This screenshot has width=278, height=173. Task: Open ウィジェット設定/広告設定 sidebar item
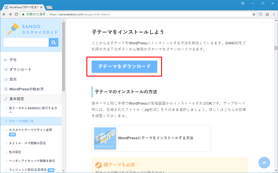pyautogui.click(x=28, y=170)
